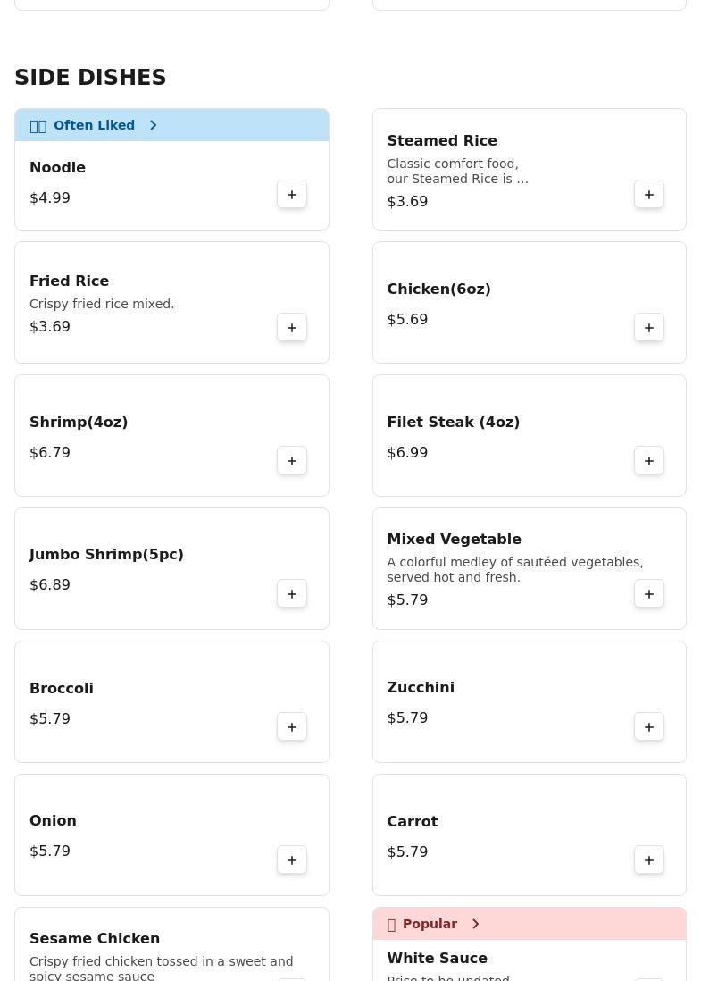Add Shrimp(4oz) with plus button

pyautogui.click(x=292, y=461)
